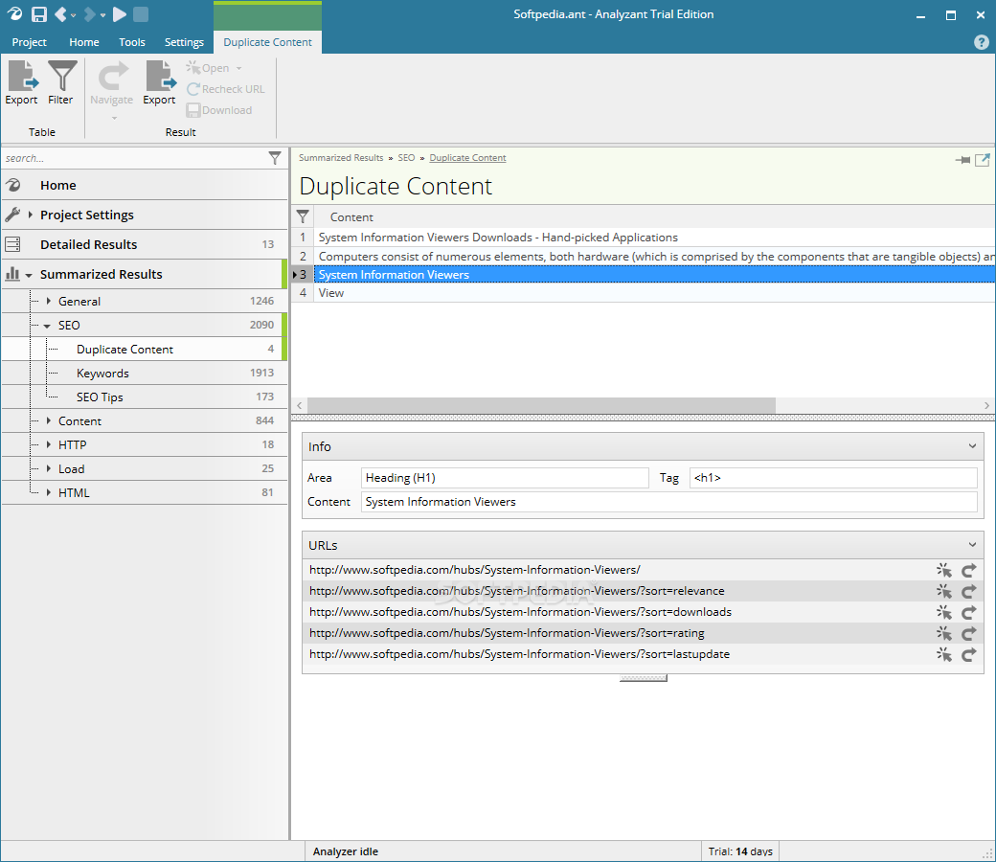This screenshot has height=862, width=996.
Task: Switch to the Settings ribbon tab
Action: click(x=184, y=42)
